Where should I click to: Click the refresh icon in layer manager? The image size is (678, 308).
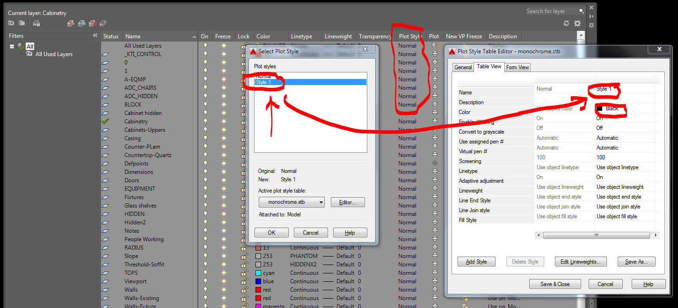[x=567, y=23]
